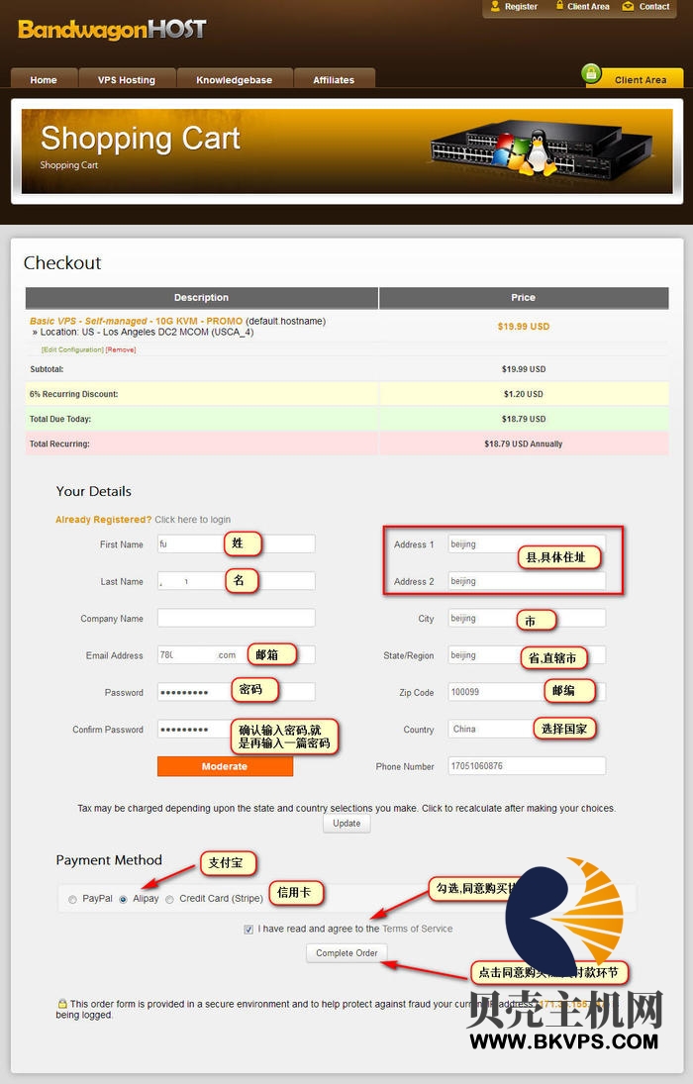Click the Basic VPS product name link

[x=137, y=321]
